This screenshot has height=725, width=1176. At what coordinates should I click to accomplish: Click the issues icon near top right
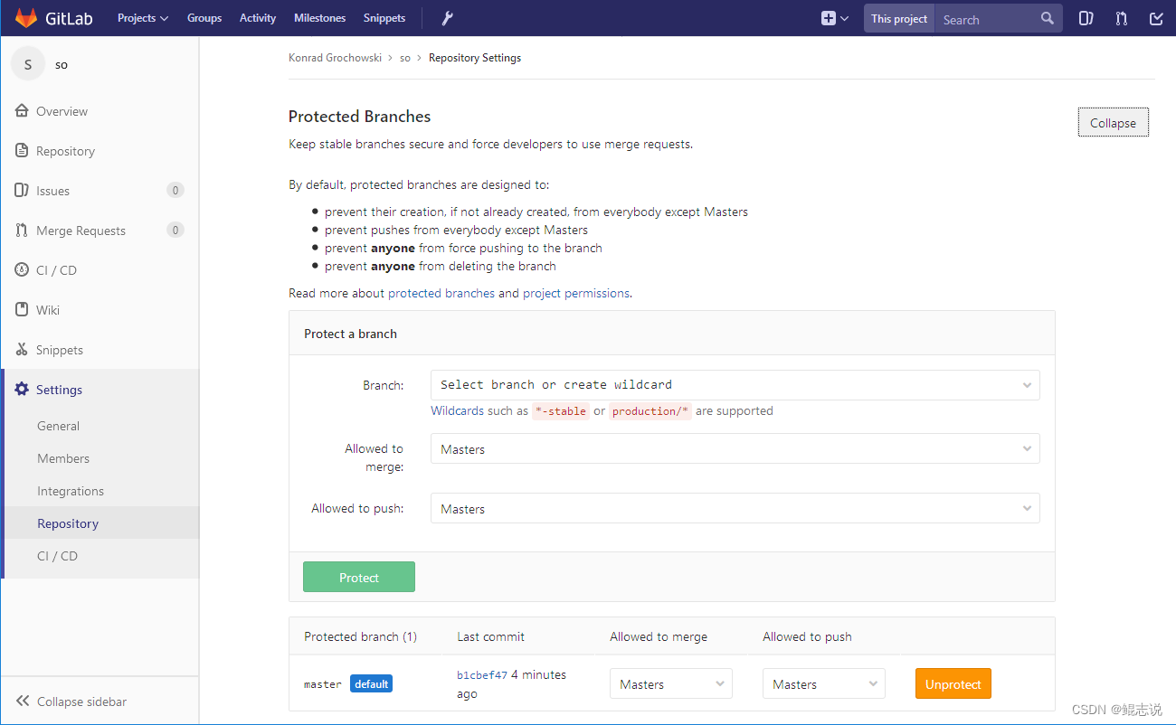tap(1086, 18)
